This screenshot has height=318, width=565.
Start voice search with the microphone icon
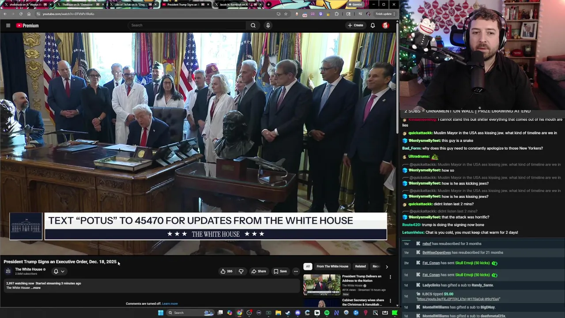click(x=267, y=25)
